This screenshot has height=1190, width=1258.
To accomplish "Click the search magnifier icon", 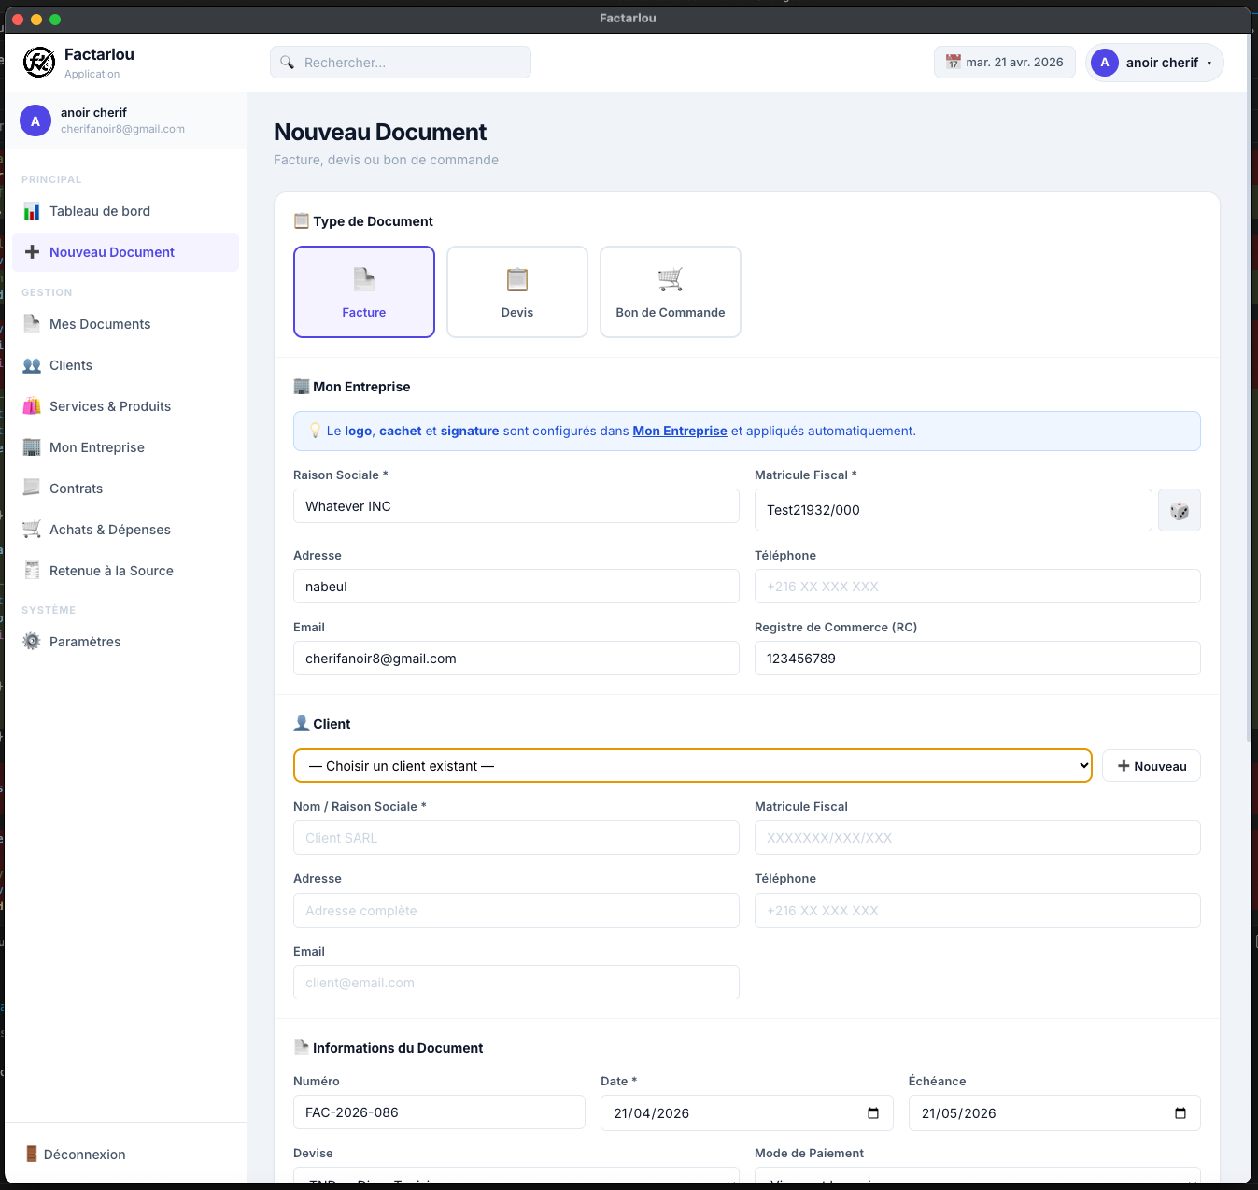I will click(288, 63).
